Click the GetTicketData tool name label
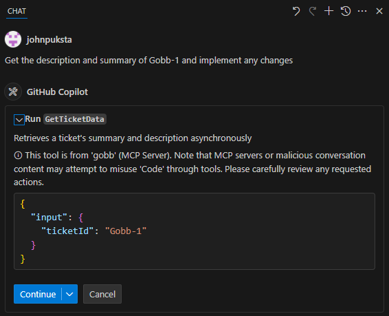The height and width of the screenshot is (316, 389). [x=75, y=119]
